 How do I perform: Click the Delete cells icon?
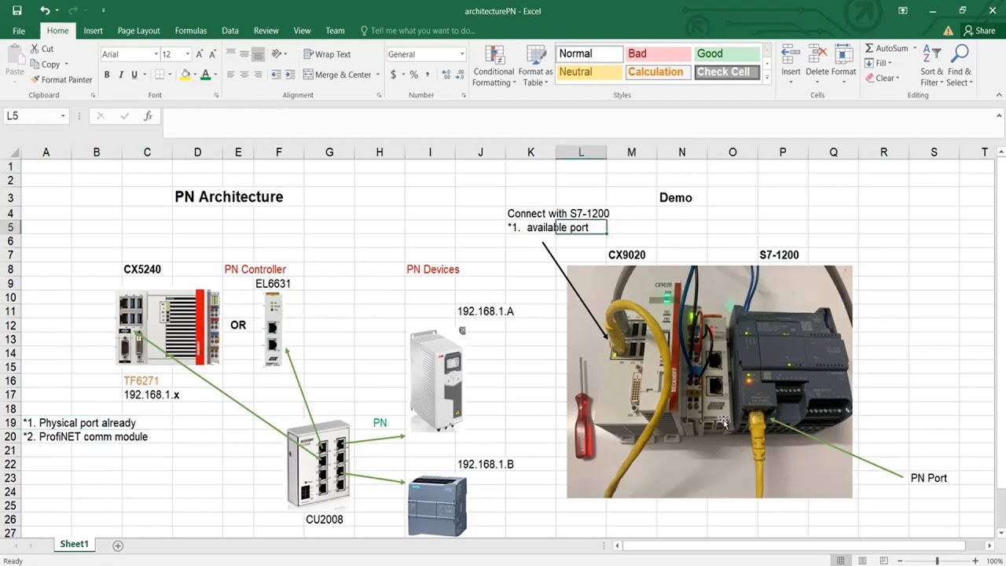[817, 54]
